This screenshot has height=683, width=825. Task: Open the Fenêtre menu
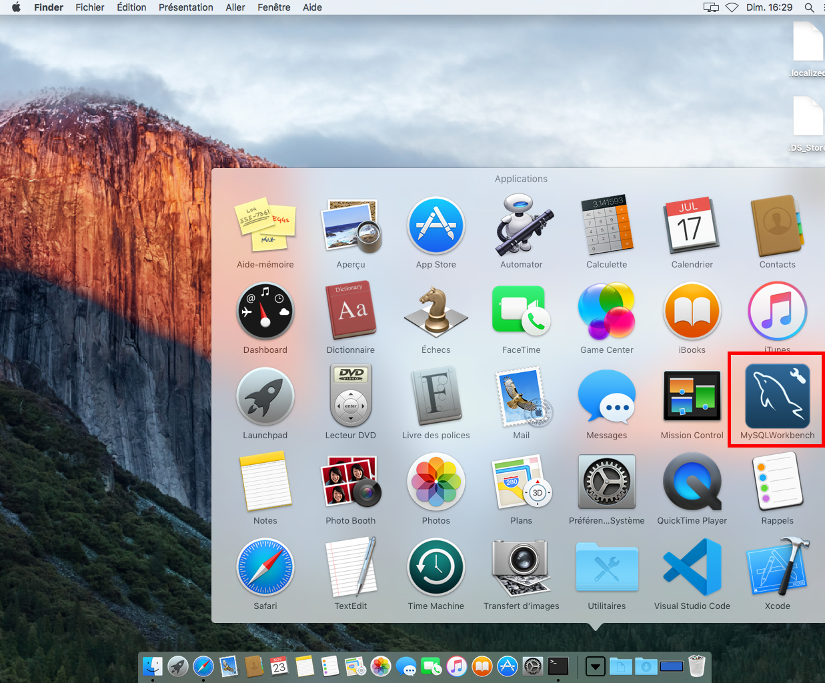tap(273, 7)
